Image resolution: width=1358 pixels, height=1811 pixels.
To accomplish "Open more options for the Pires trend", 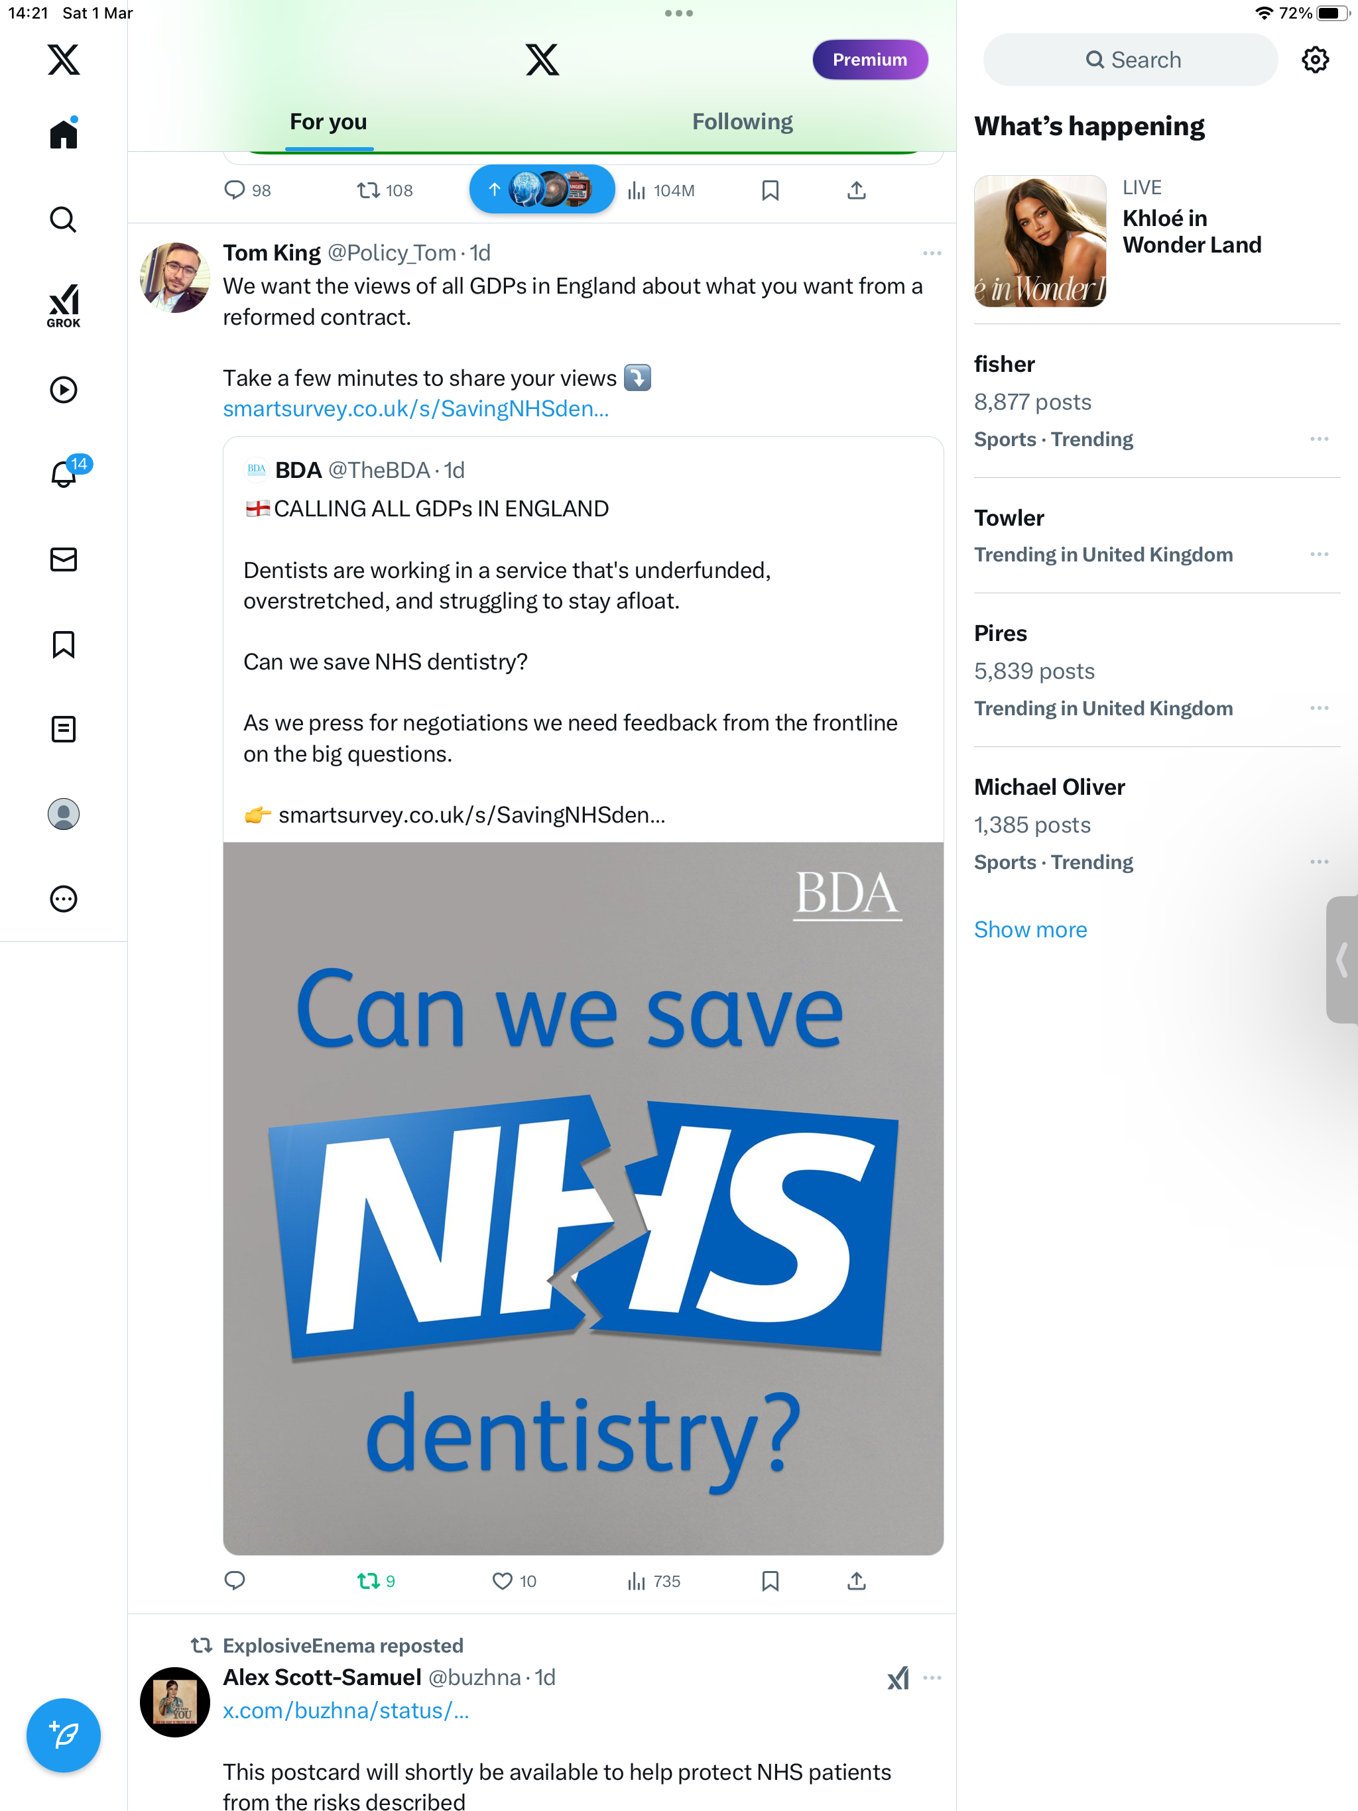I will pos(1319,708).
